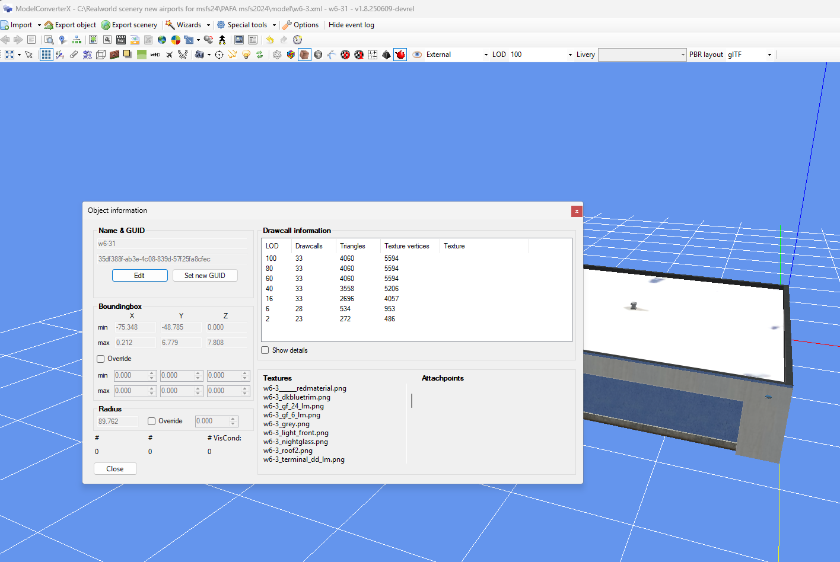This screenshot has width=840, height=562.
Task: Enable the Radius Override checkbox
Action: 152,421
